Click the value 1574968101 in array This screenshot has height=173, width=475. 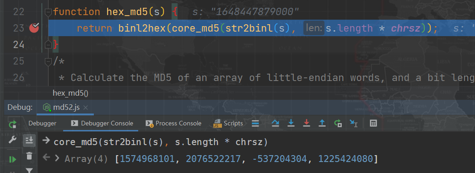tap(147, 159)
